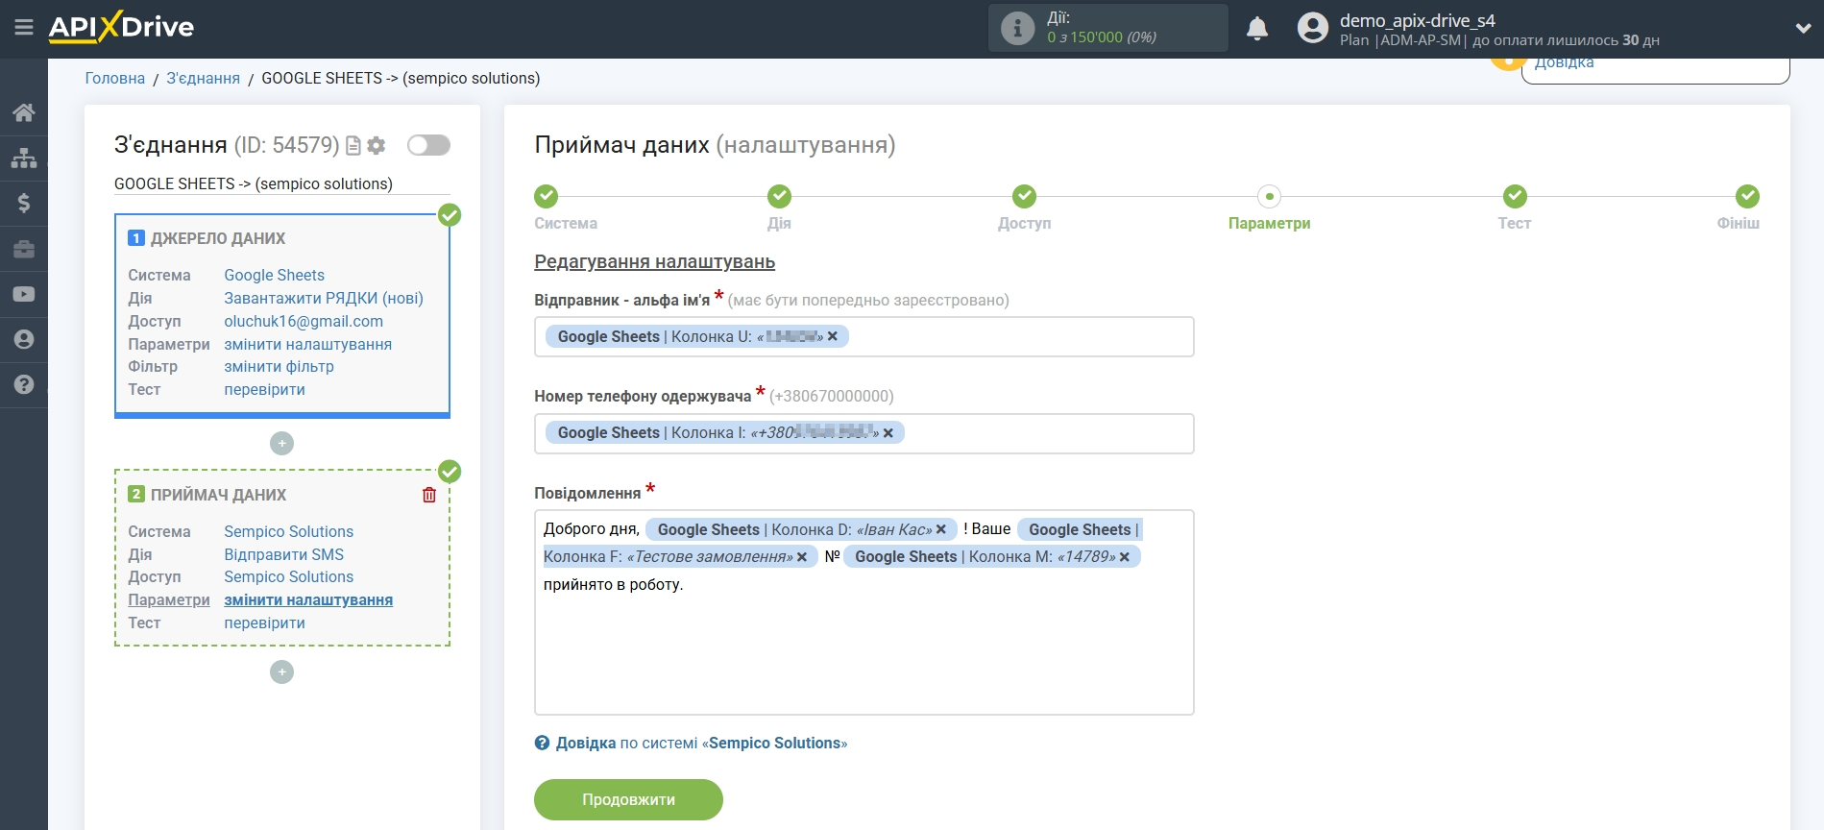Click the ApiX-Drive logo

pos(121,27)
